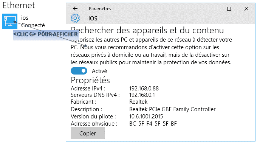Minimize the Paramètres window

[x=212, y=9]
